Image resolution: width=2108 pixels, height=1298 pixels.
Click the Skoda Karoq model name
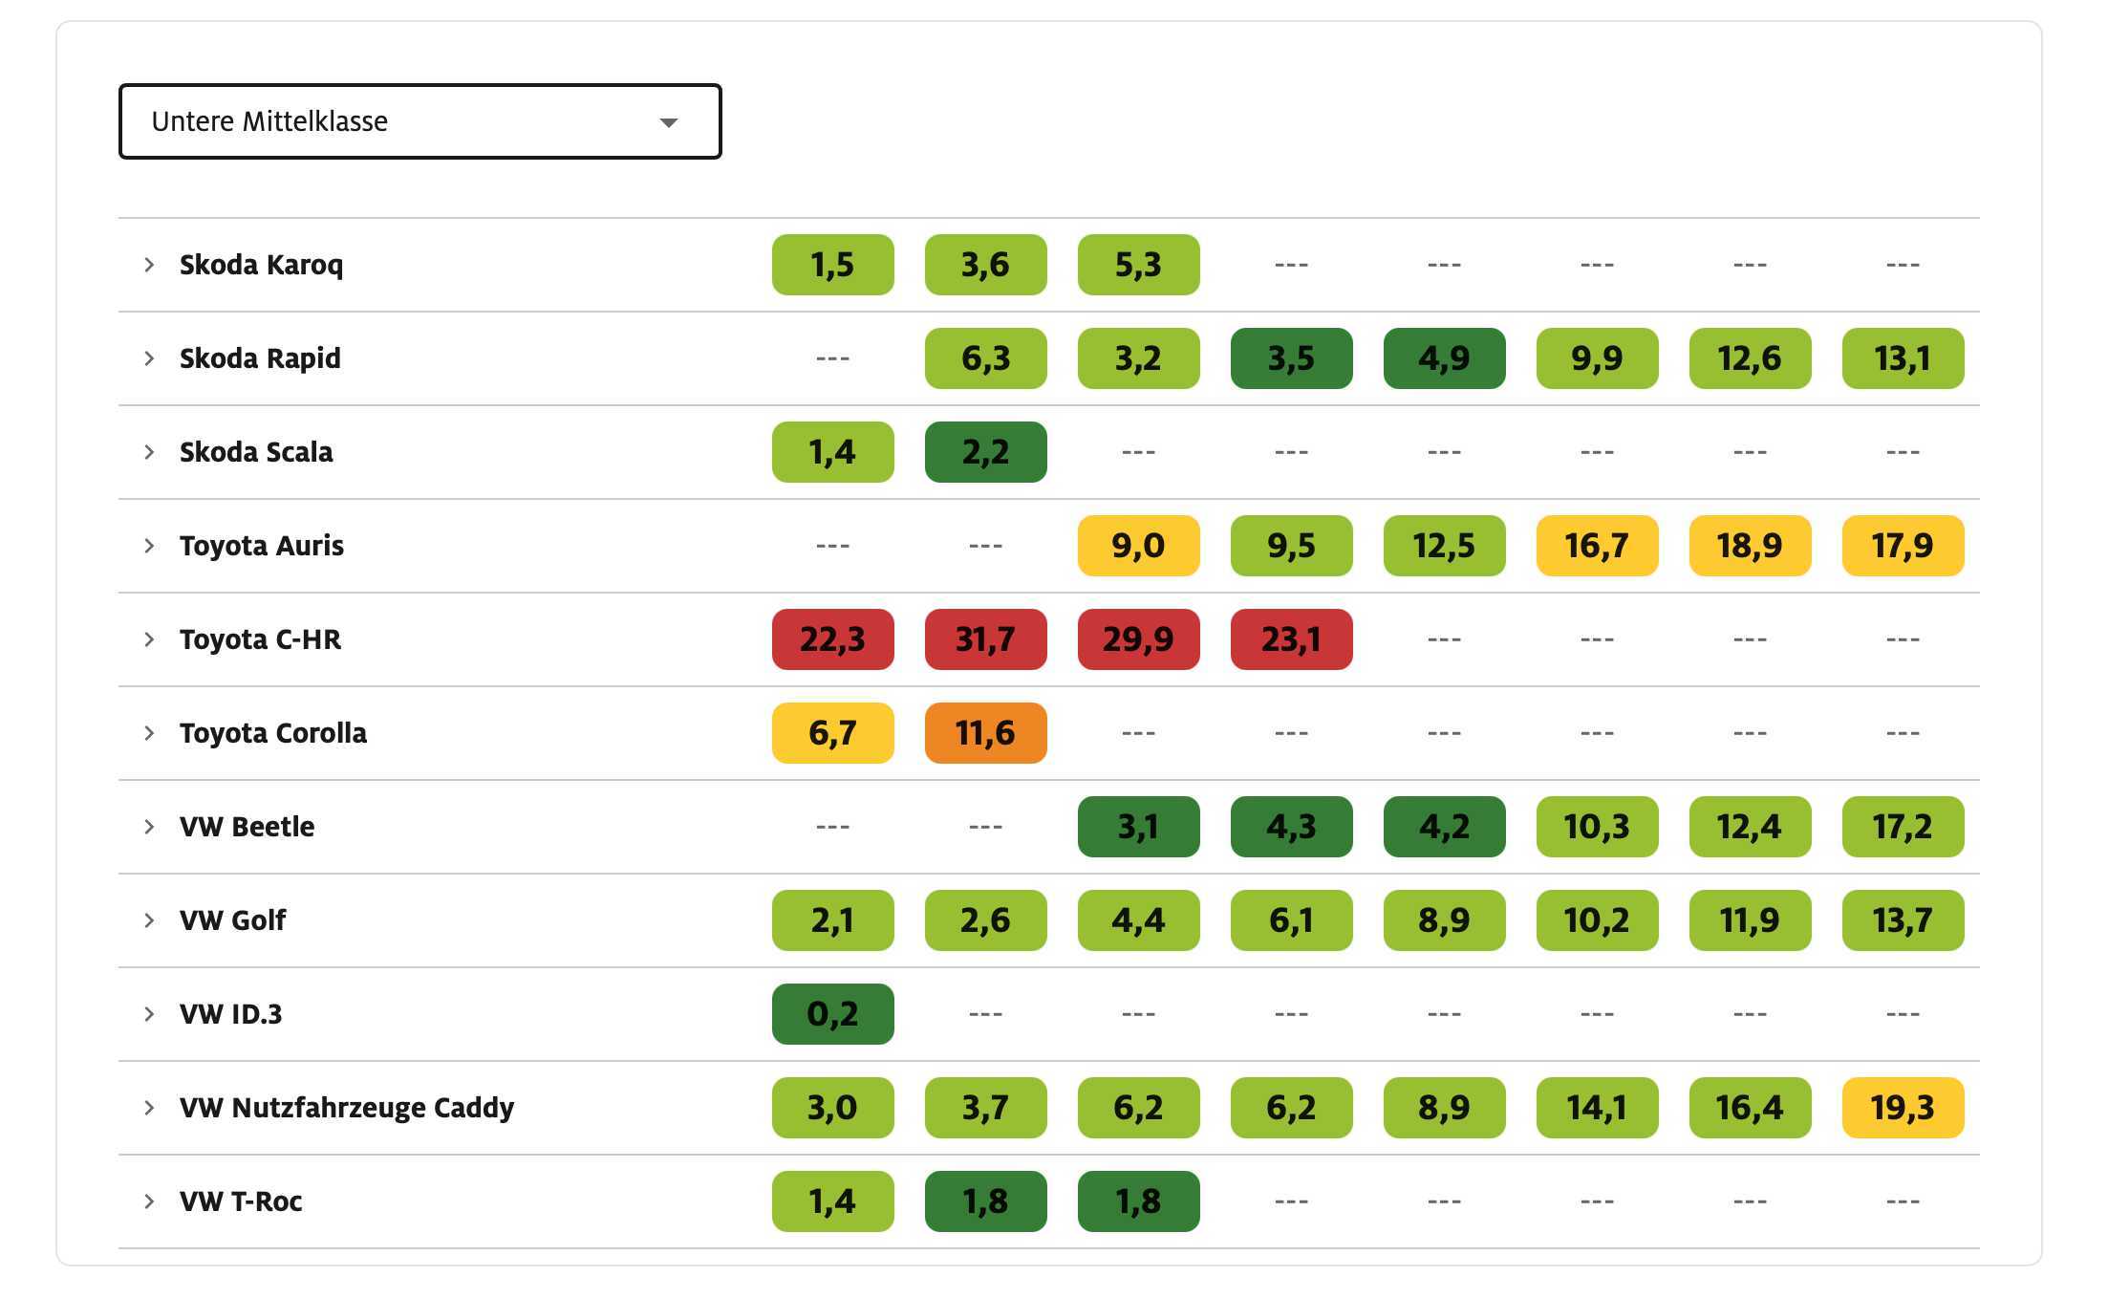click(x=261, y=265)
